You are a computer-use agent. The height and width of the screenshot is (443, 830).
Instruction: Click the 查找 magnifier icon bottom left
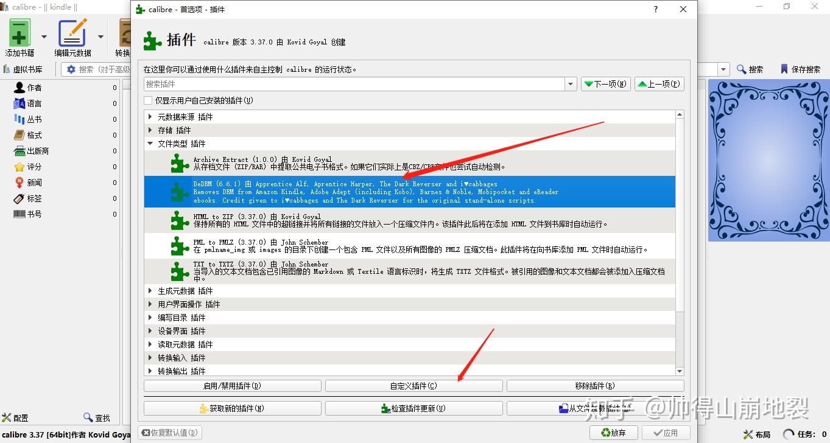(88, 417)
